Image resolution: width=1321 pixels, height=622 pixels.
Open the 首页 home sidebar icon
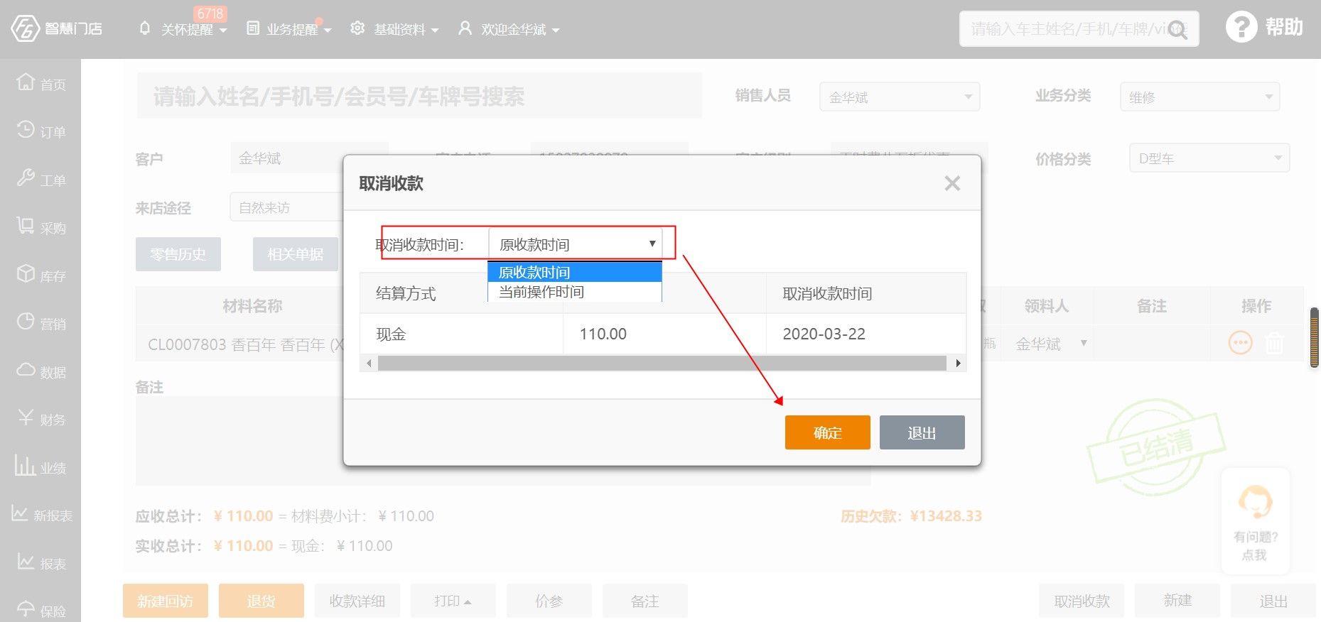pyautogui.click(x=26, y=82)
